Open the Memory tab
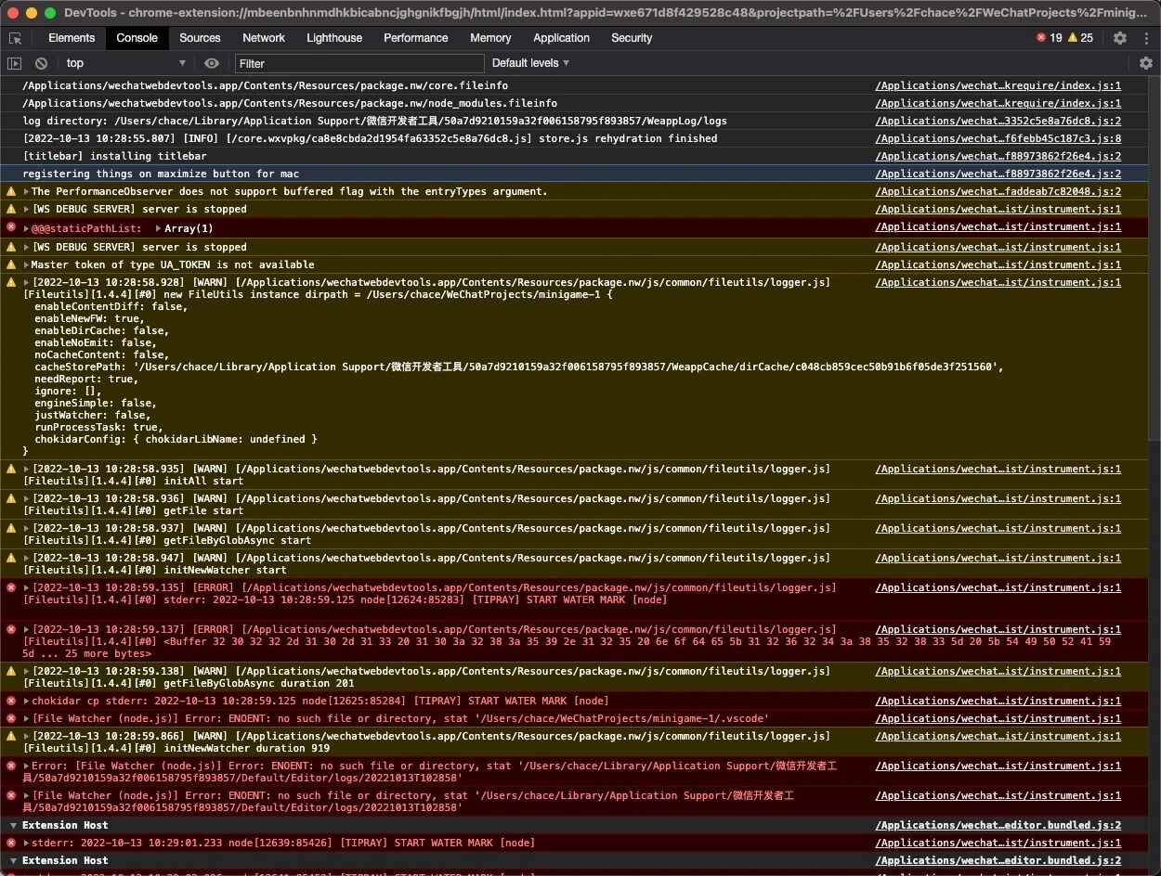 tap(490, 38)
